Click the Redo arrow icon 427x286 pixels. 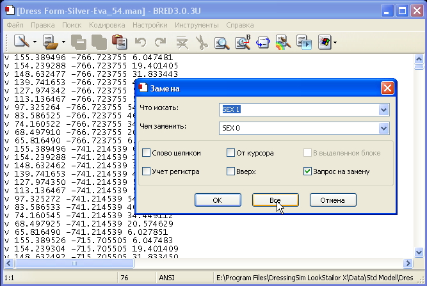click(161, 42)
